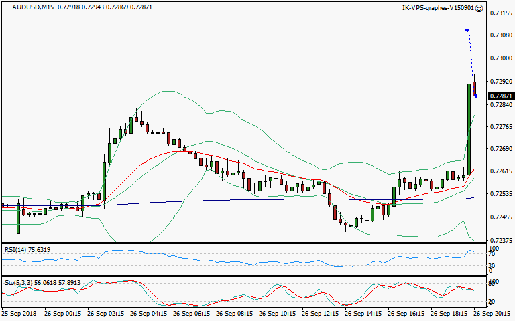Click the 26 Sep 10:15 time label
The image size is (515, 321).
point(278,314)
